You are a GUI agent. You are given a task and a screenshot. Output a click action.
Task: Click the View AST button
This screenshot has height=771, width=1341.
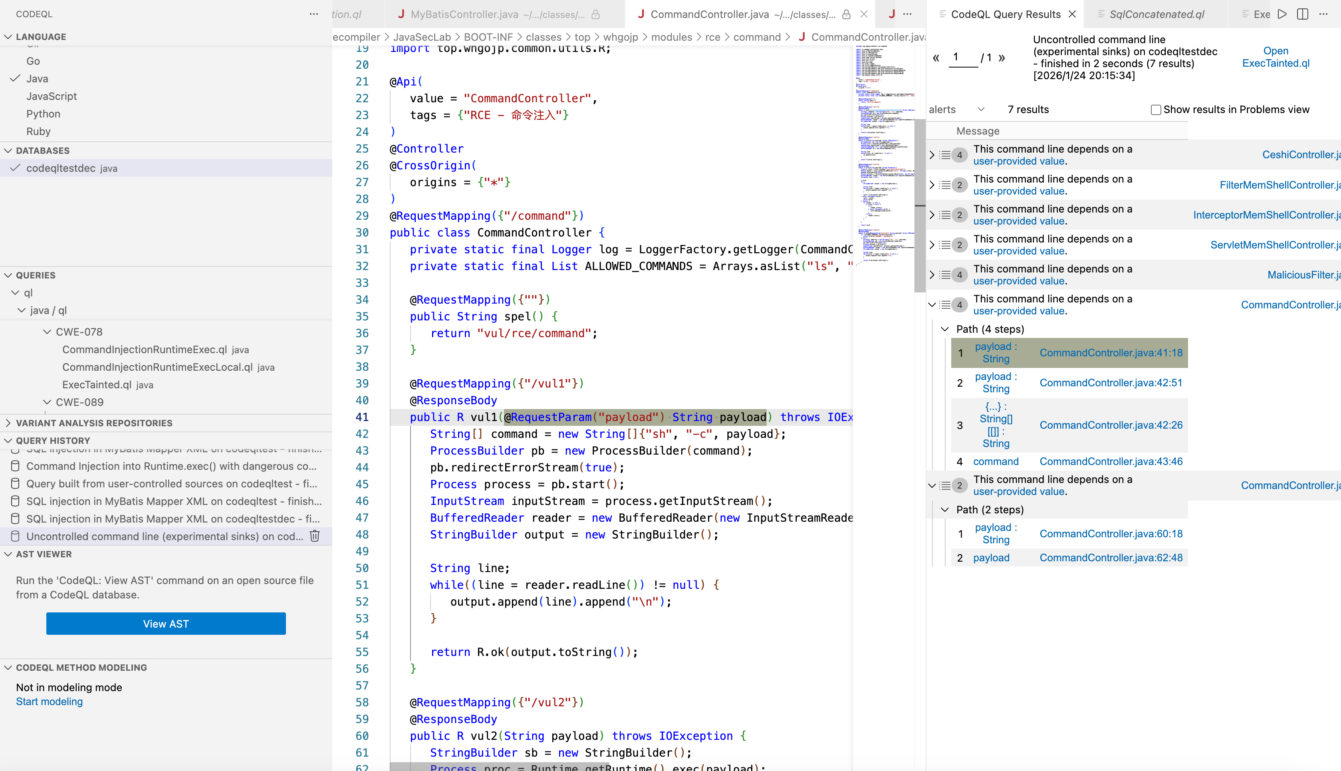(x=166, y=624)
